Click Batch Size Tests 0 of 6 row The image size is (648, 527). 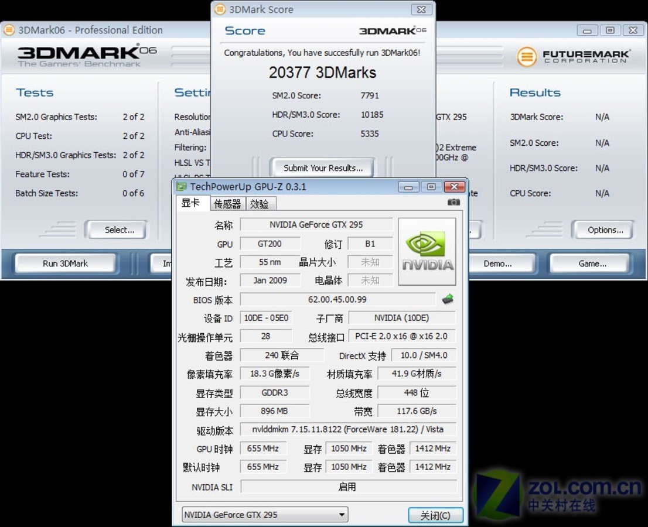pos(80,193)
